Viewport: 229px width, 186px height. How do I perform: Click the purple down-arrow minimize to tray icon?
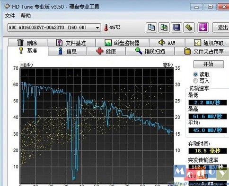pyautogui.click(x=203, y=28)
